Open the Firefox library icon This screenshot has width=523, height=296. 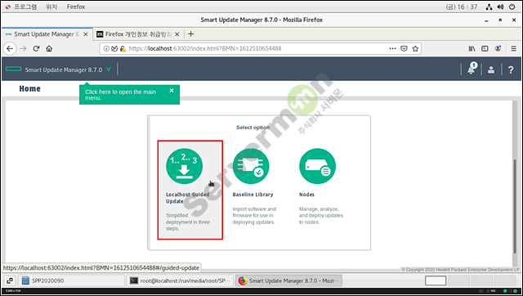[472, 49]
